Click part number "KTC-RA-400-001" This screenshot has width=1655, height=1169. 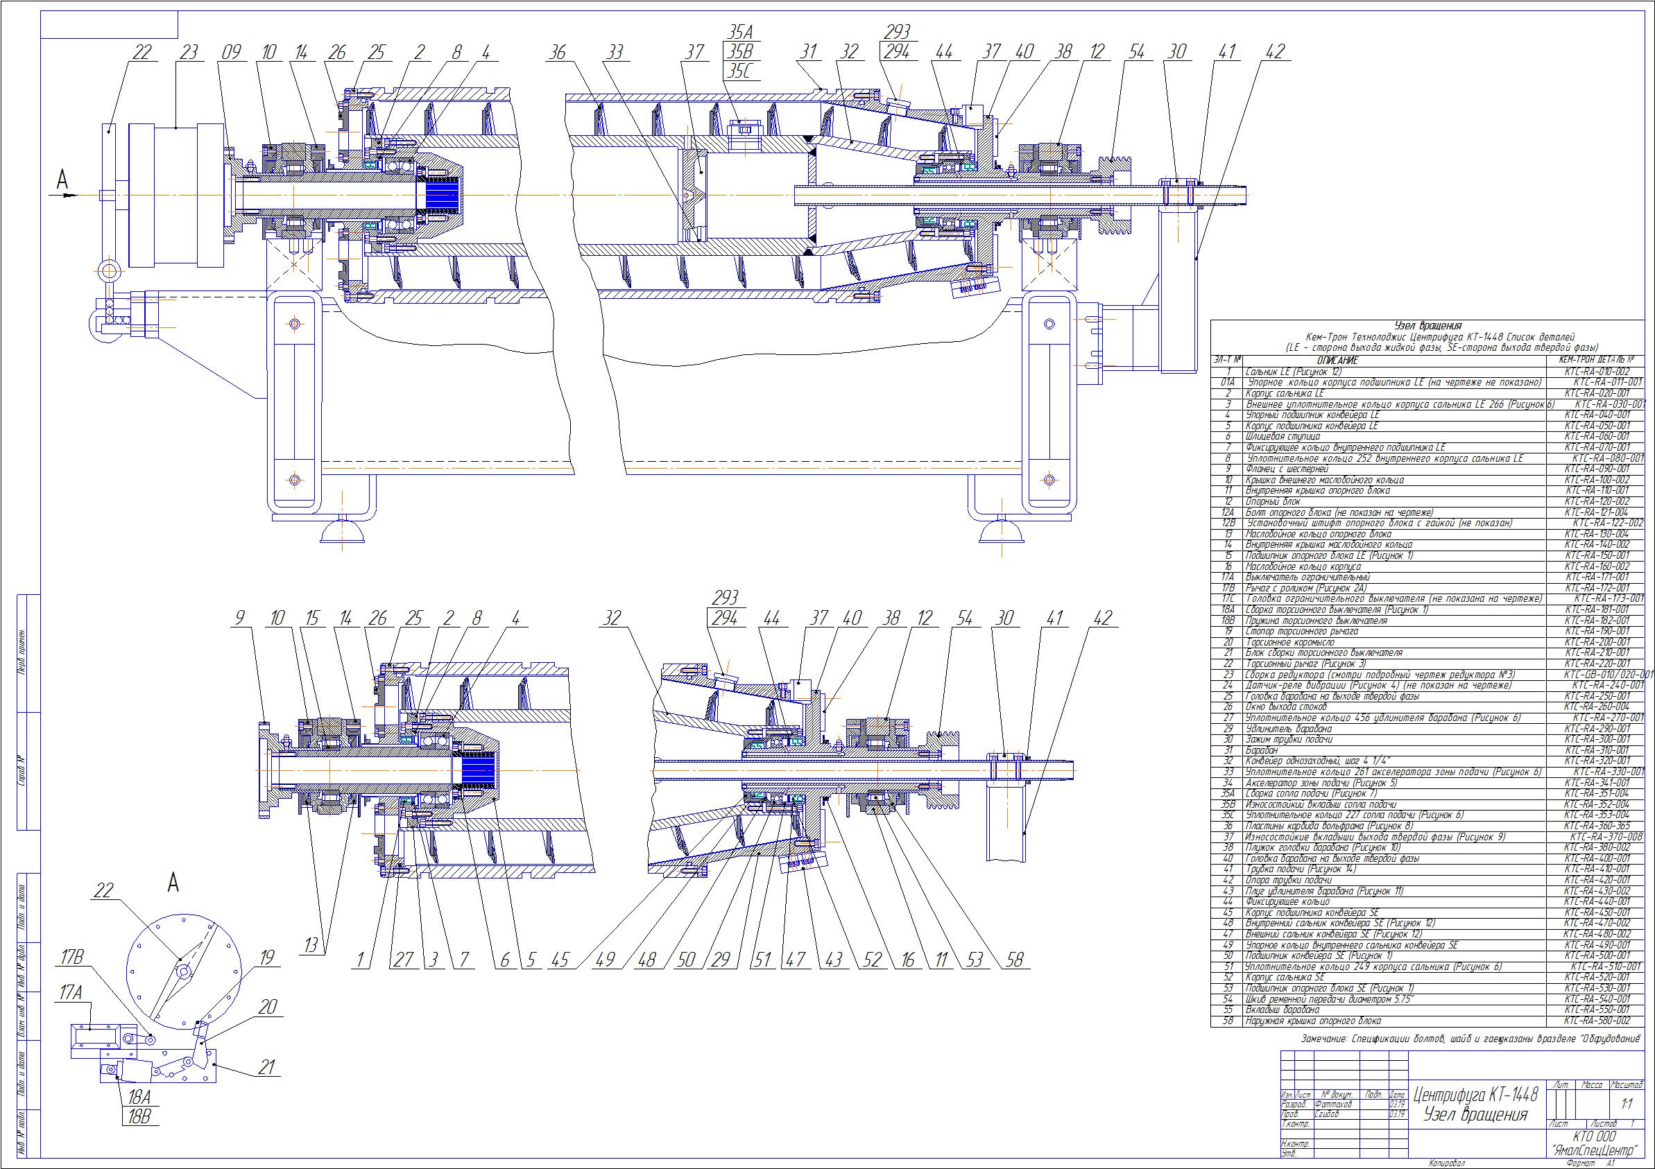1595,858
